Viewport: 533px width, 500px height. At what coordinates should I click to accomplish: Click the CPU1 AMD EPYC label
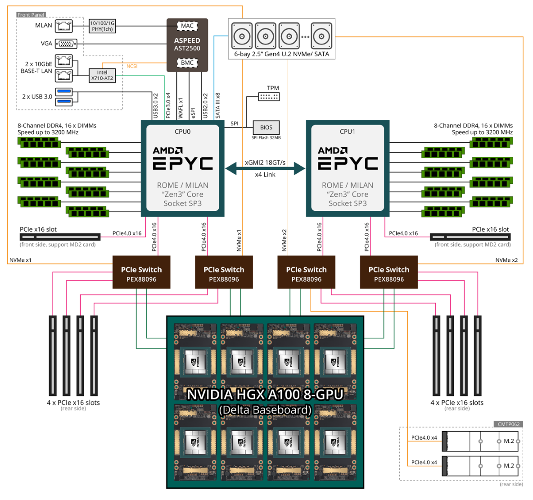[348, 131]
